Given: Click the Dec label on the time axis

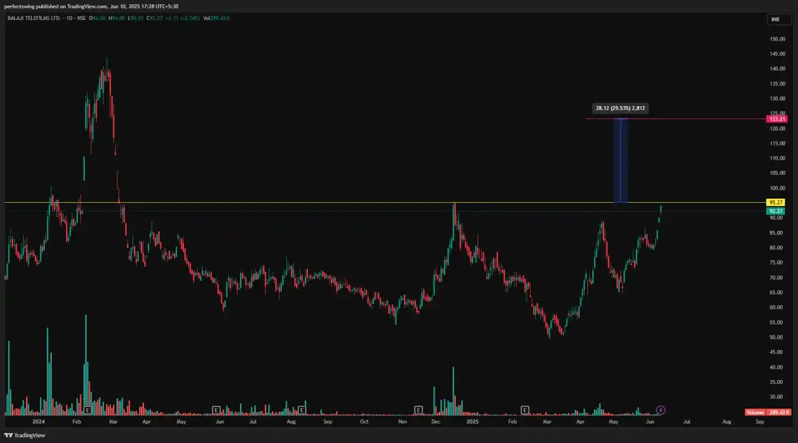Looking at the screenshot, I should [x=436, y=422].
